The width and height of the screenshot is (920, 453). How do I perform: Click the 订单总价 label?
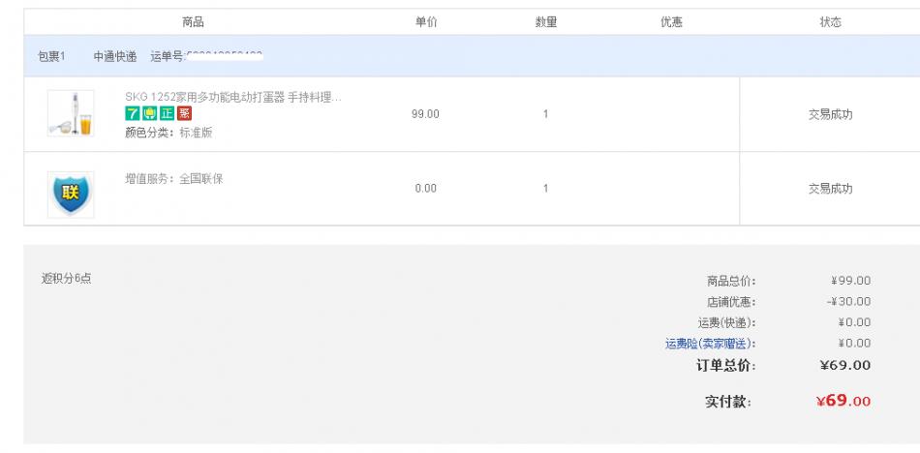(725, 366)
